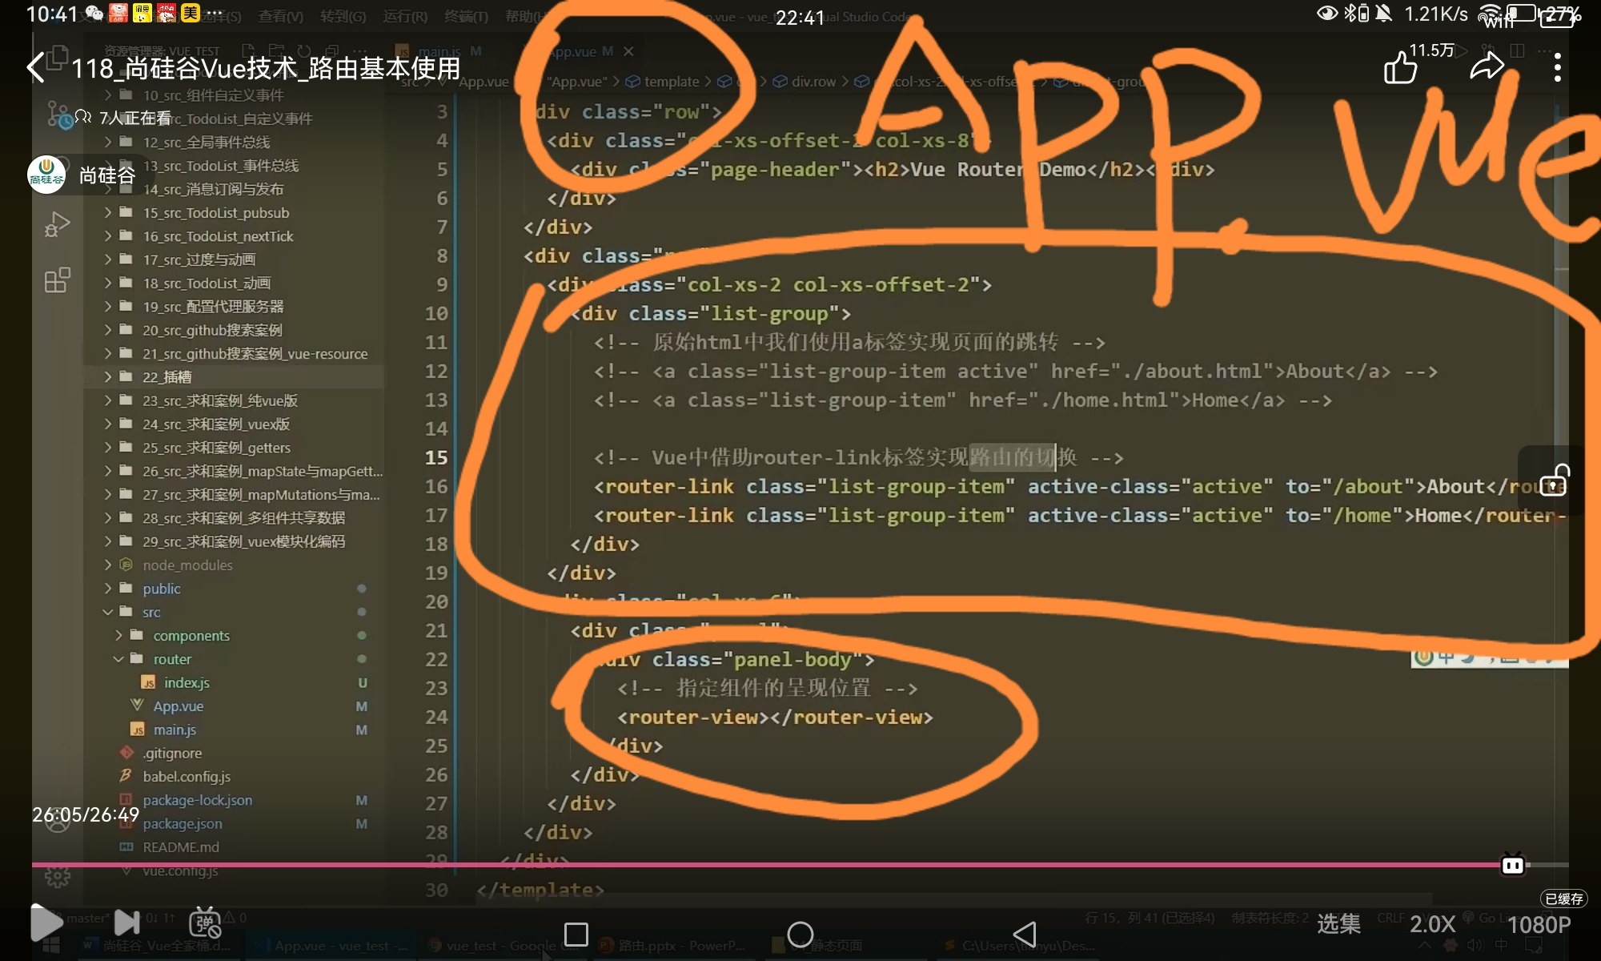
Task: Tap the share arrow icon
Action: pos(1487,67)
